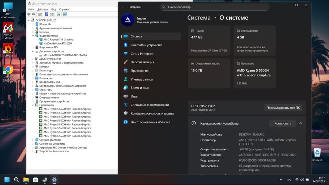Image resolution: width=329 pixels, height=185 pixels.
Task: Select Сеть и Интернет in Settings
Action: pyautogui.click(x=151, y=54)
